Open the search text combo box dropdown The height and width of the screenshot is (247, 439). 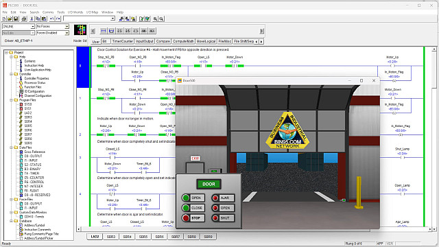pos(112,19)
